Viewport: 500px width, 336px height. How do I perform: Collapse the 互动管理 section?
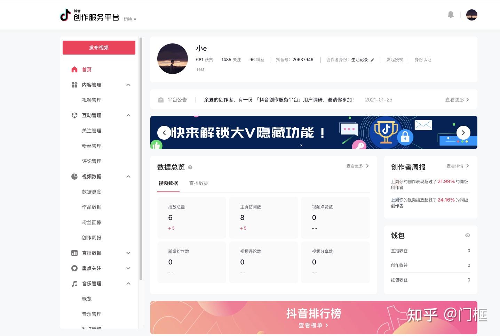[128, 115]
